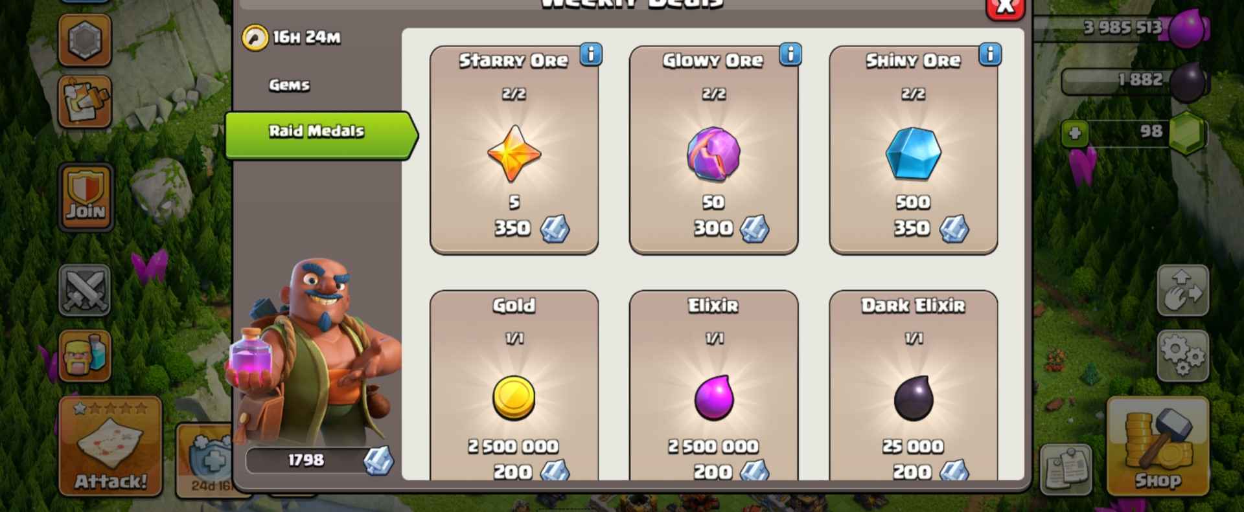The image size is (1244, 512).
Task: Open info for Starry Ore
Action: pos(590,54)
